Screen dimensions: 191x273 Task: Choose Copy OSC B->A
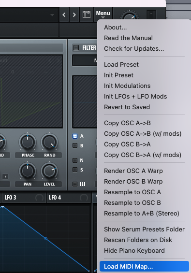[144, 144]
